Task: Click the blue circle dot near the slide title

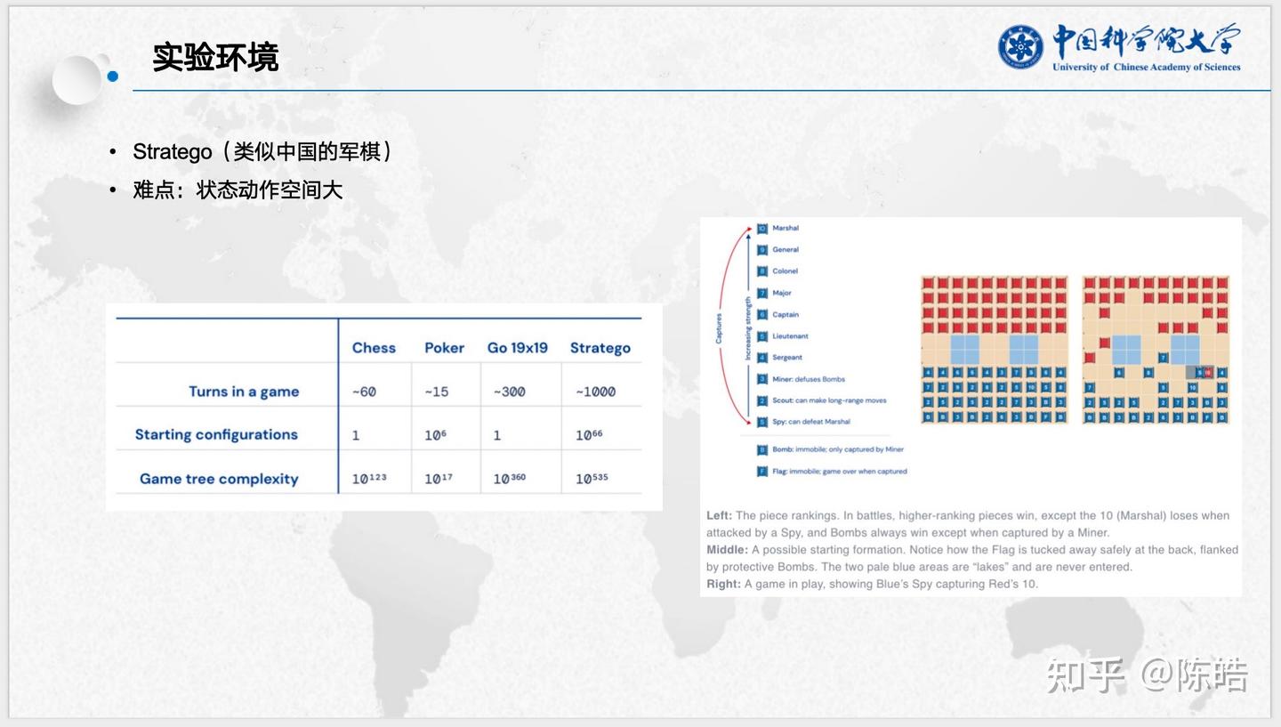Action: (x=113, y=76)
